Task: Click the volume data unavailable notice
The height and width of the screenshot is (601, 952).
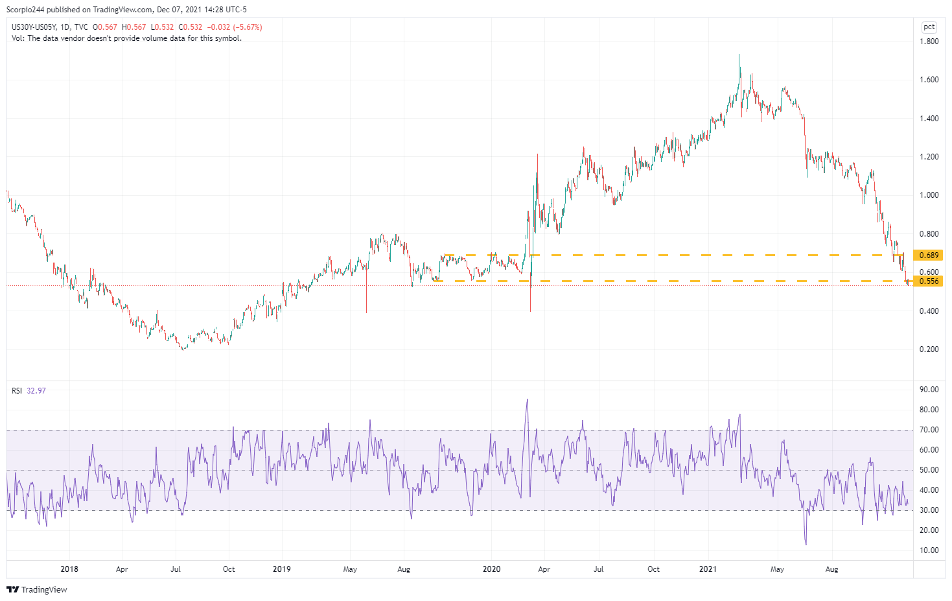Action: click(x=126, y=38)
